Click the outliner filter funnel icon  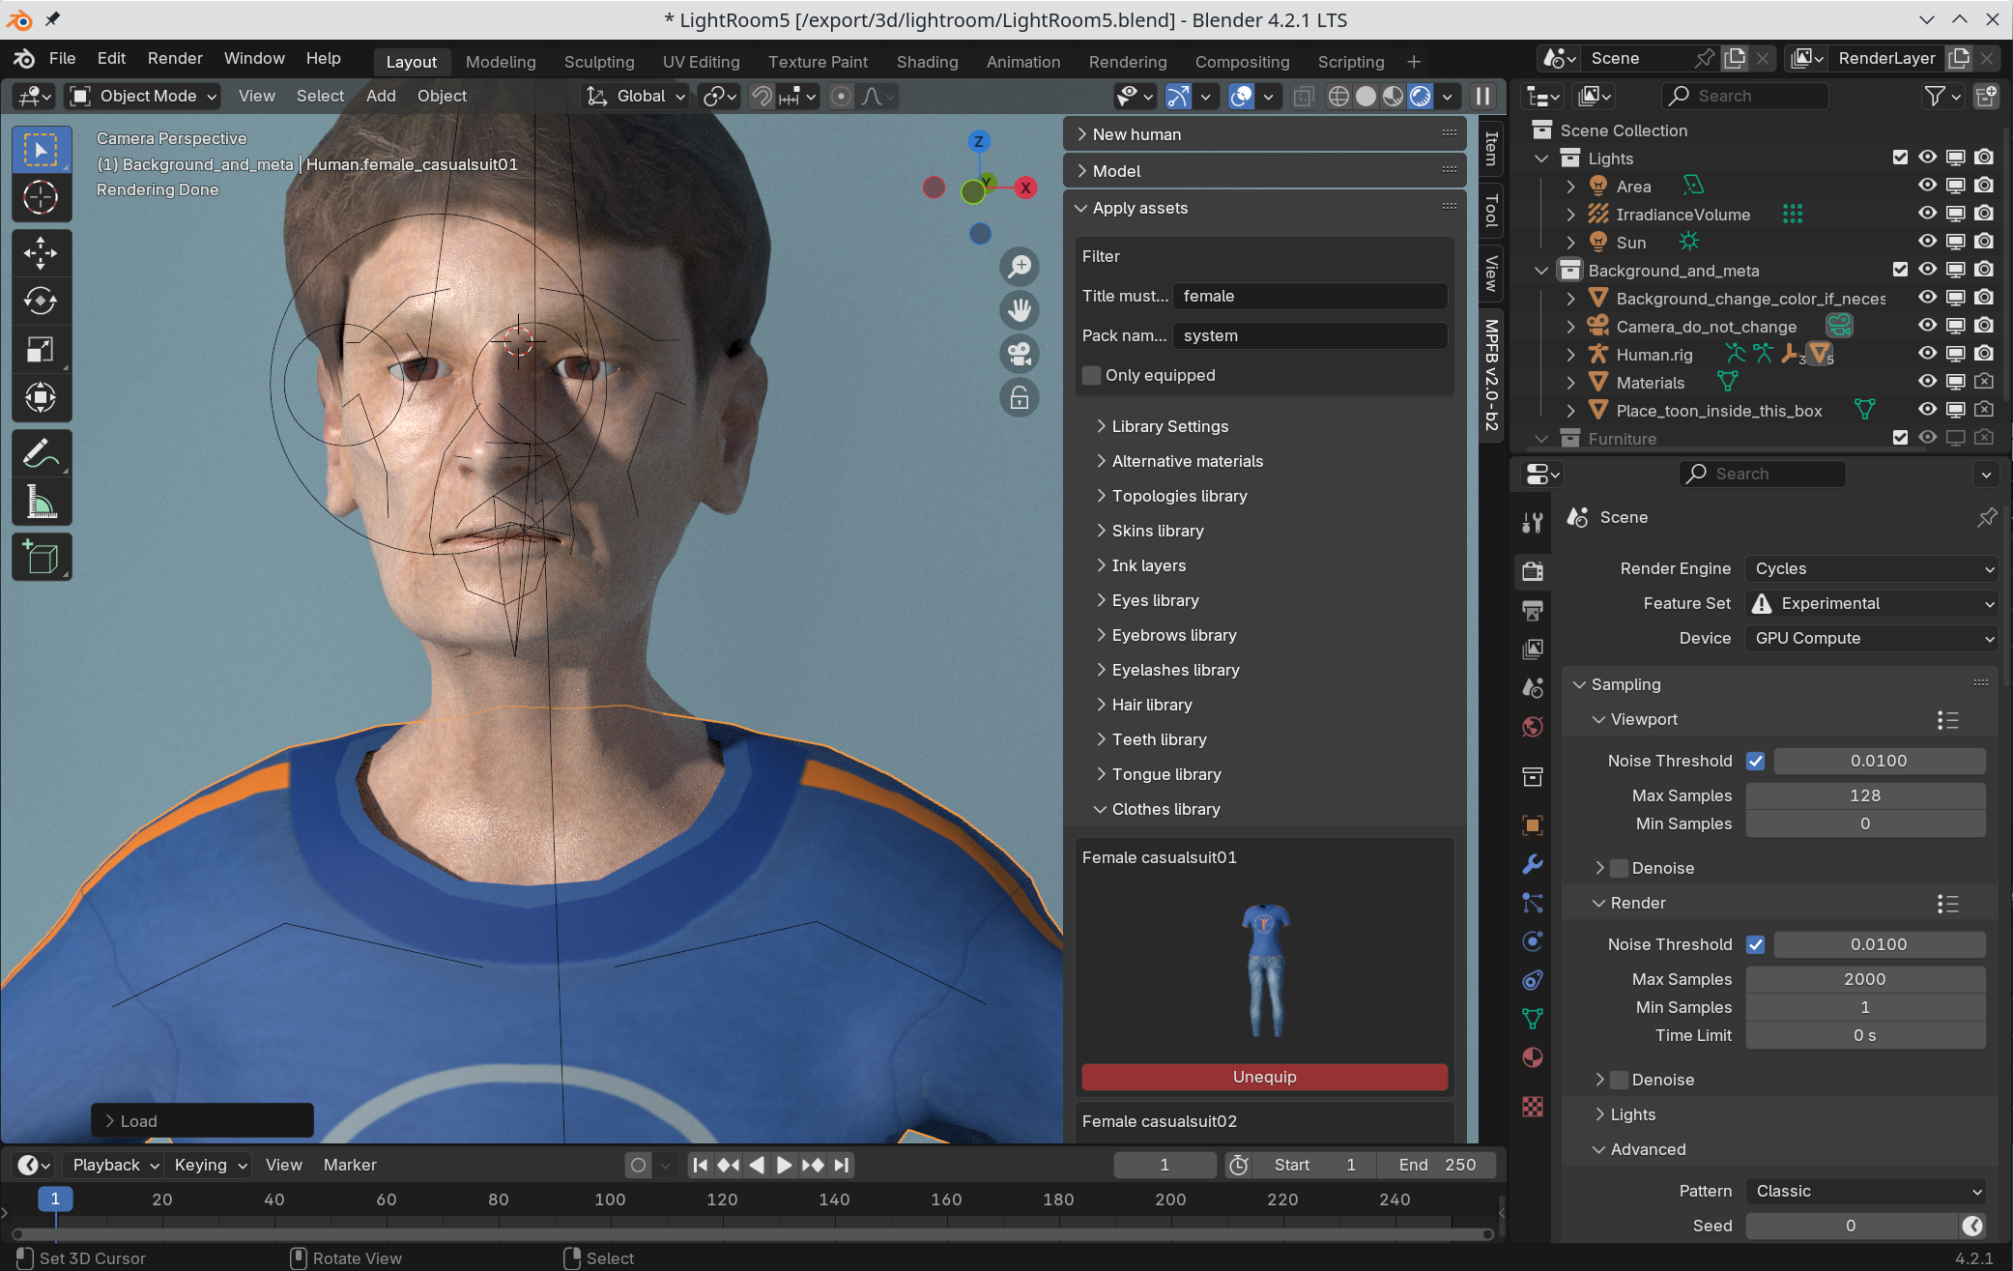pos(1935,96)
